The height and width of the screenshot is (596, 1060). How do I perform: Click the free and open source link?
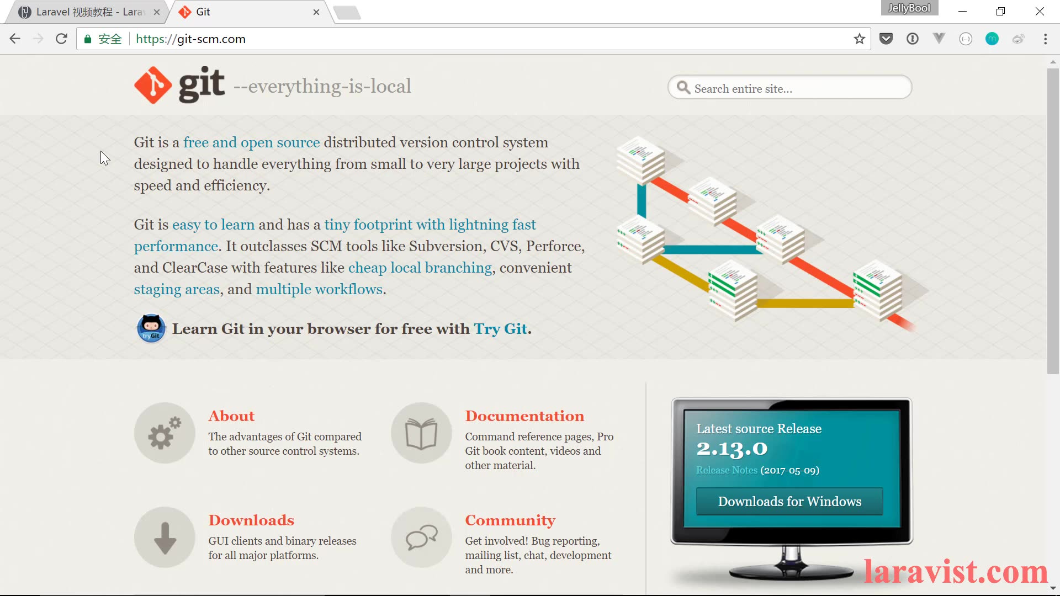point(251,142)
